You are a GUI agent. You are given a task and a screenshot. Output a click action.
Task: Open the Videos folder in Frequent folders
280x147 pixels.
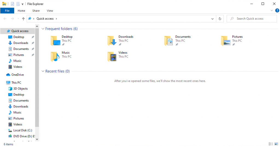[x=118, y=56]
